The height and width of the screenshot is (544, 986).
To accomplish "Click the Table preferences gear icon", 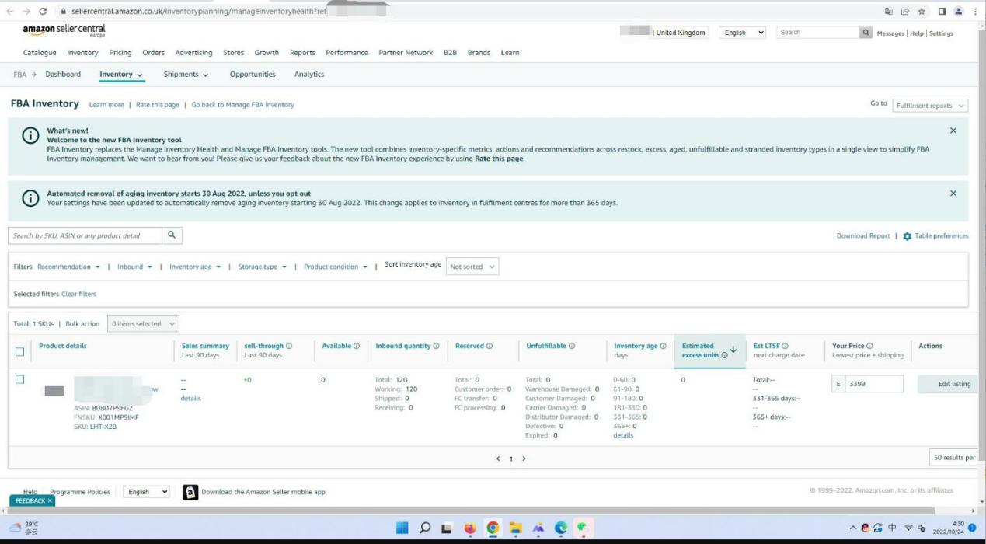I will coord(907,236).
